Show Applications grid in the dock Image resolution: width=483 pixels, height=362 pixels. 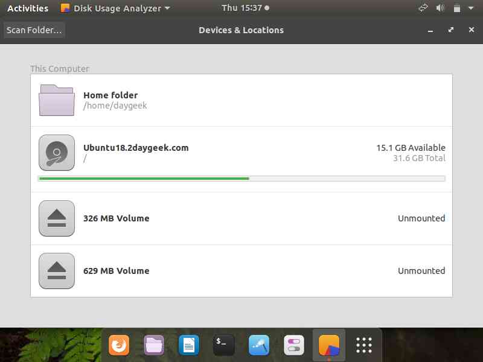click(x=364, y=345)
